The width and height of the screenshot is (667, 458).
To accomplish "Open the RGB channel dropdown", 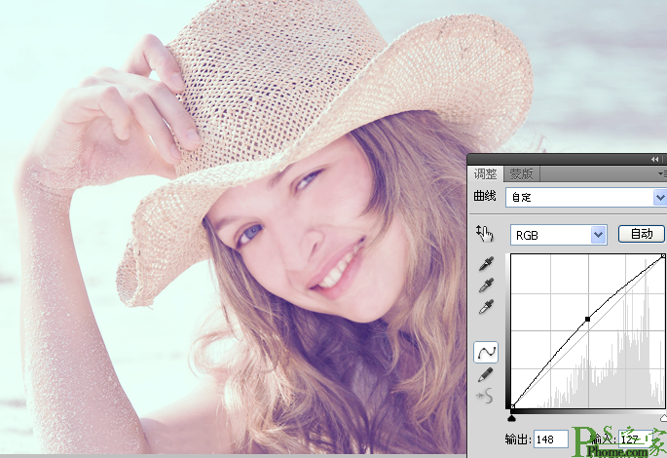I will [558, 234].
